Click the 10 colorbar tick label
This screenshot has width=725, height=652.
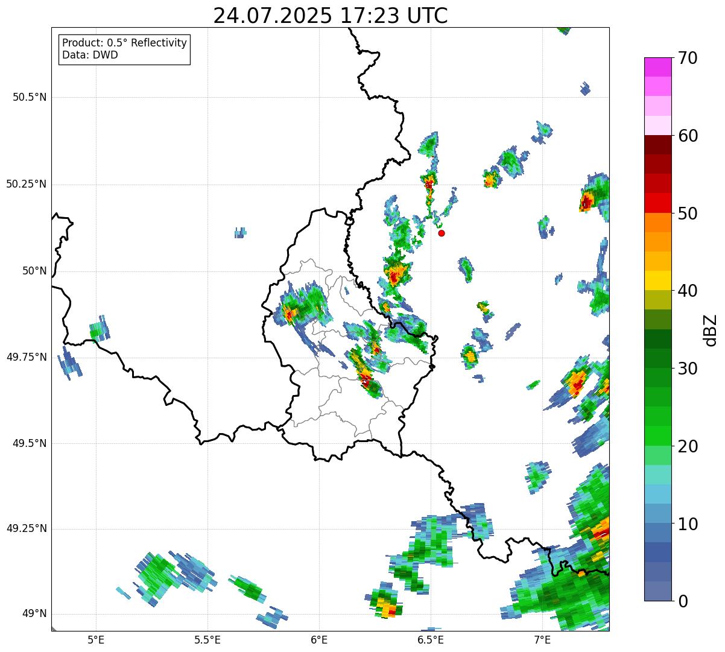coord(688,524)
